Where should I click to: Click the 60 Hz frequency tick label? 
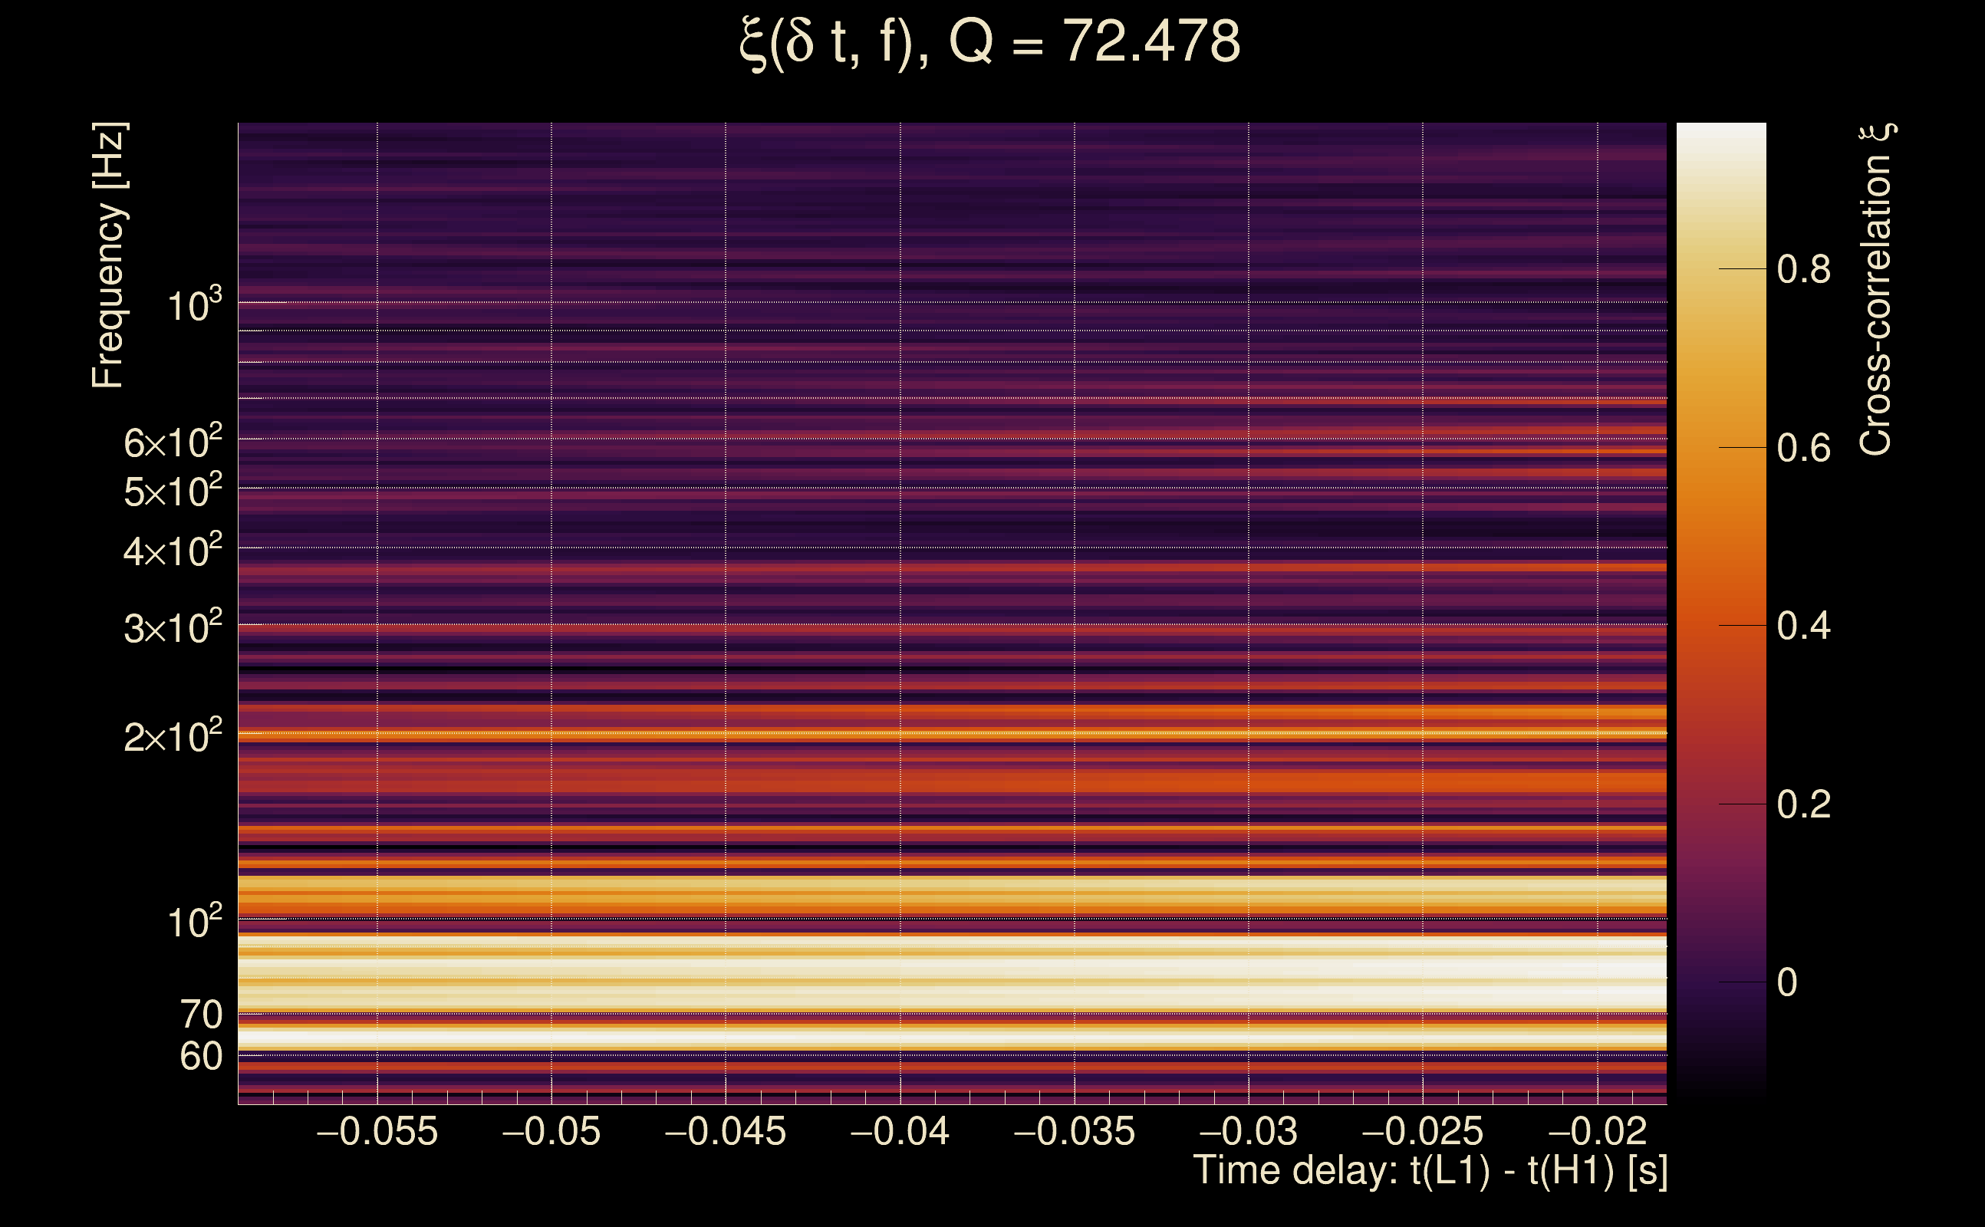click(200, 1057)
